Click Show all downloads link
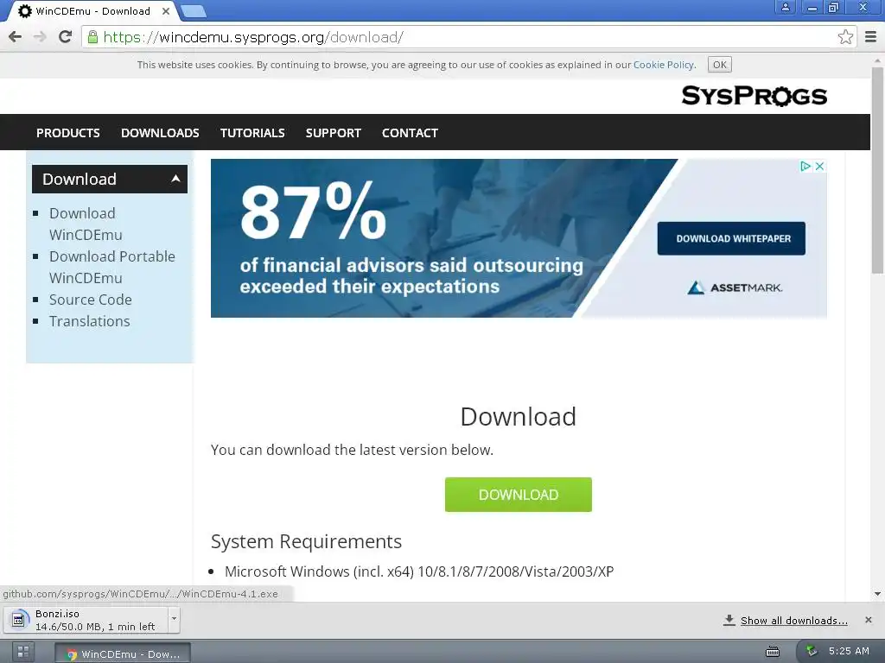This screenshot has width=885, height=663. point(793,621)
